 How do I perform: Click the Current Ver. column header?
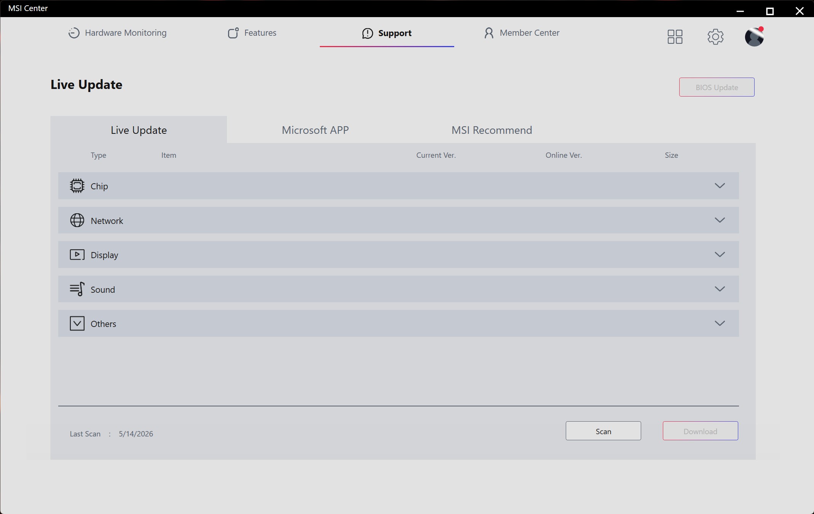click(x=436, y=155)
